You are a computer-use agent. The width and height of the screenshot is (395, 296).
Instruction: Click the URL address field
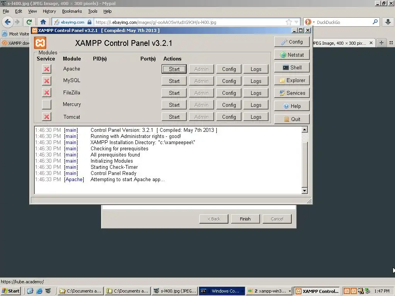(190, 22)
